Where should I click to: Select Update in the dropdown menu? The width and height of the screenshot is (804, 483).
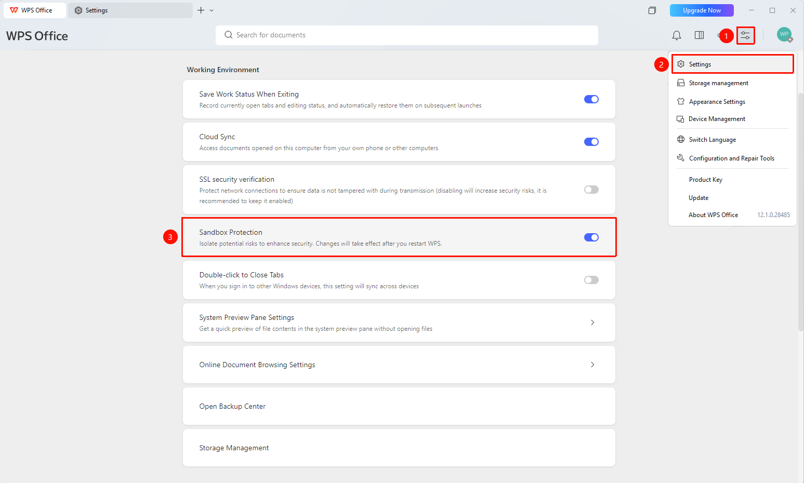698,198
